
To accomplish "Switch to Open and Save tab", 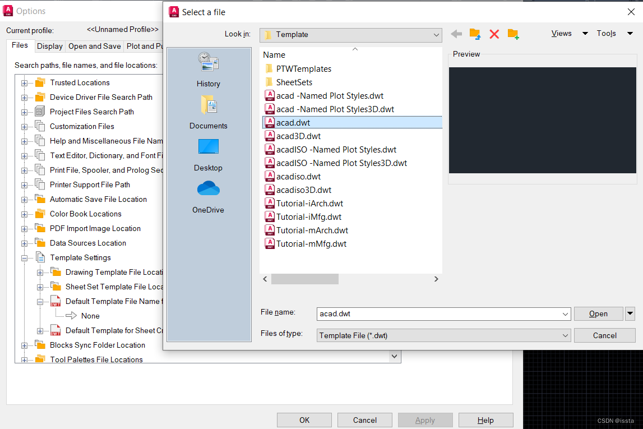I will coord(95,47).
